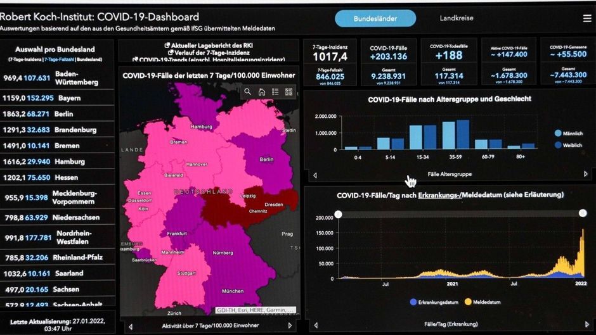Click the 35-59 age group bars
This screenshot has height=335, width=596.
click(456, 134)
